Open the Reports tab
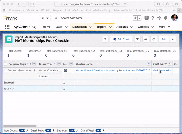Viewport: 182px width, 134px height. pos(102,27)
